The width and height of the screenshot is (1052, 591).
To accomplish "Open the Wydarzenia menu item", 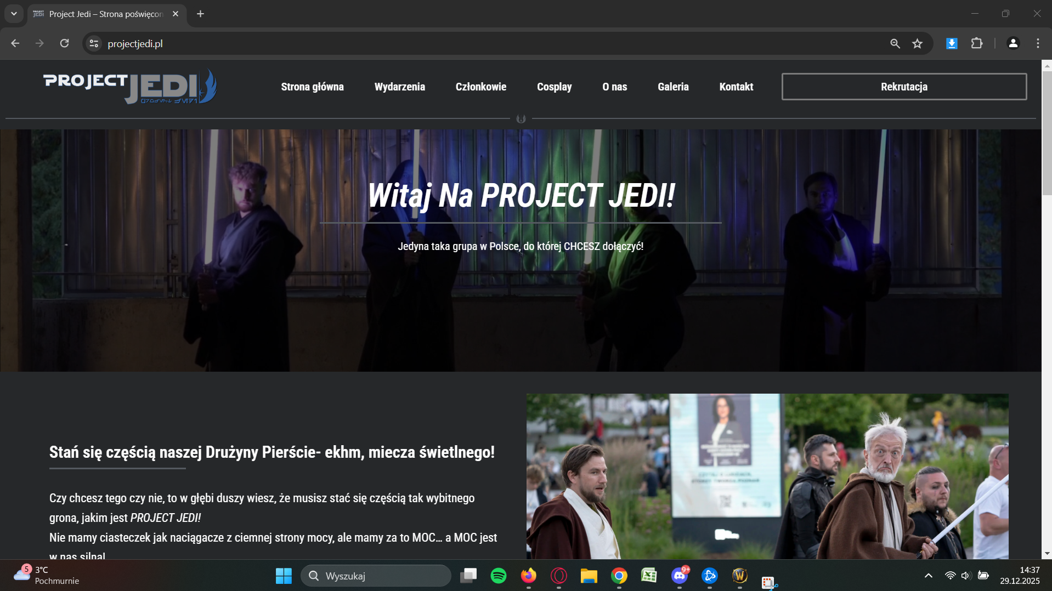I will click(x=399, y=87).
